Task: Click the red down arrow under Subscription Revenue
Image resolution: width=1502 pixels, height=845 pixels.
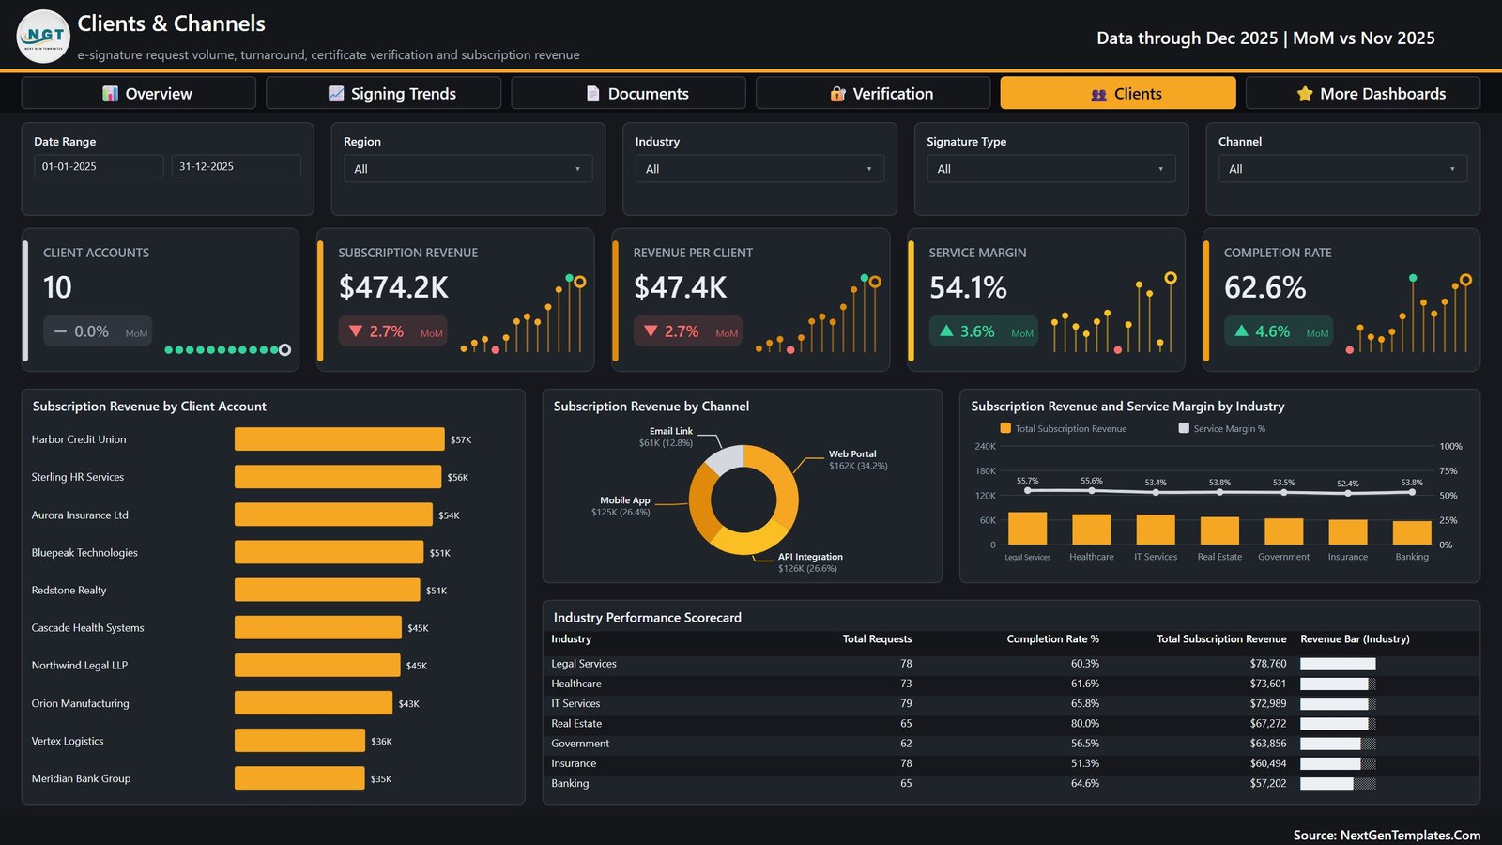Action: point(356,331)
